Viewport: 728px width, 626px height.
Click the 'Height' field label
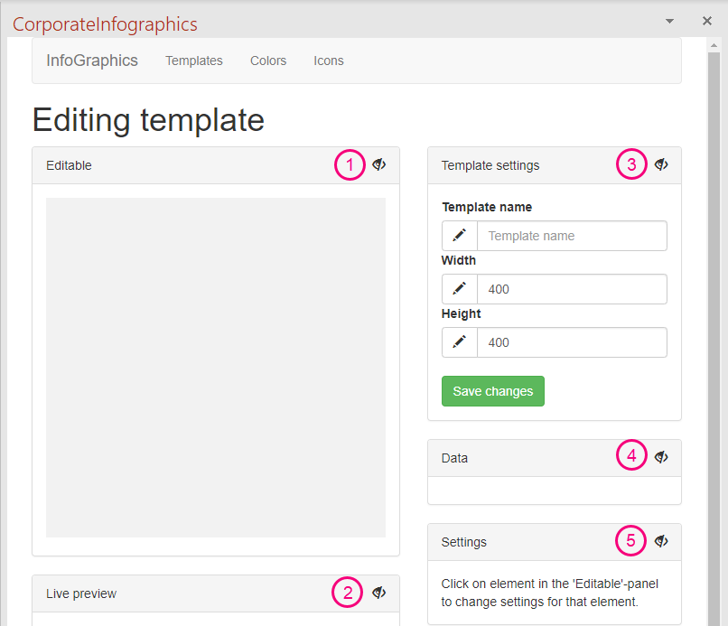pos(461,313)
